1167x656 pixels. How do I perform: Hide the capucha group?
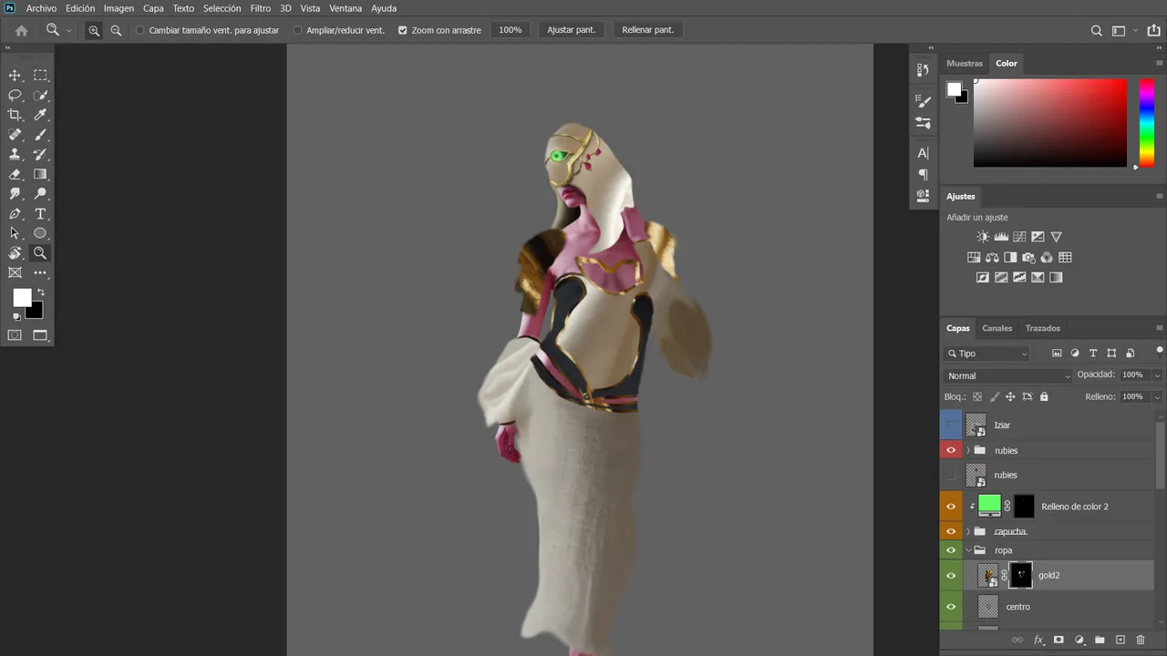(951, 531)
